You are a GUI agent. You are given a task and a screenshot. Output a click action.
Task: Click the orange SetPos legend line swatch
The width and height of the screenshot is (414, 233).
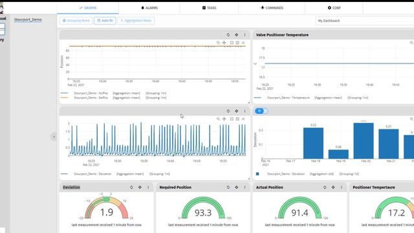64,98
